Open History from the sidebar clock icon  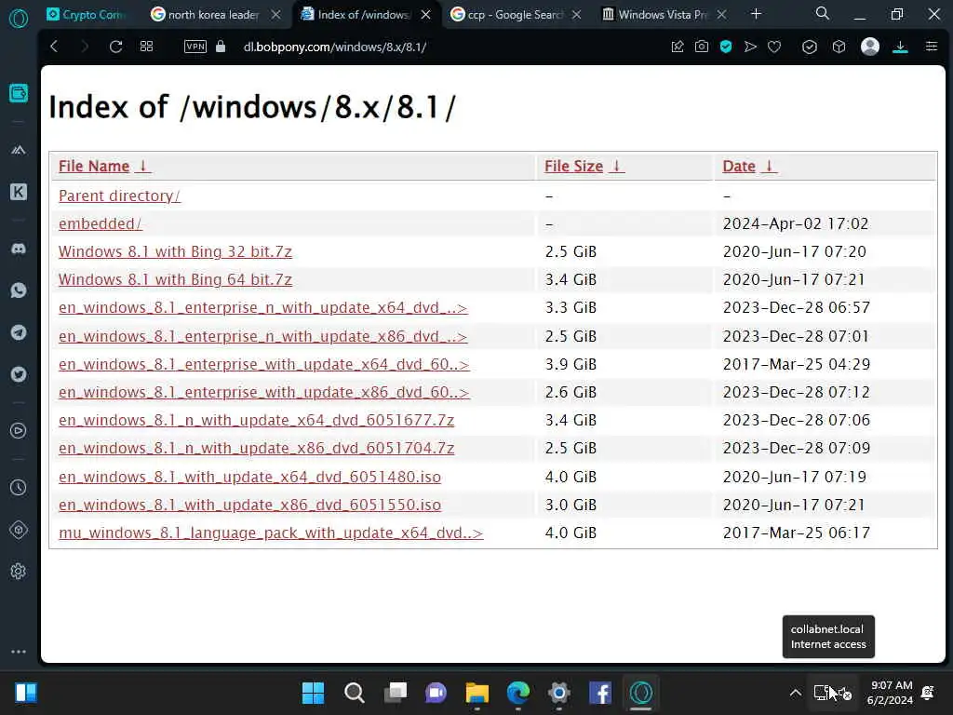19,487
